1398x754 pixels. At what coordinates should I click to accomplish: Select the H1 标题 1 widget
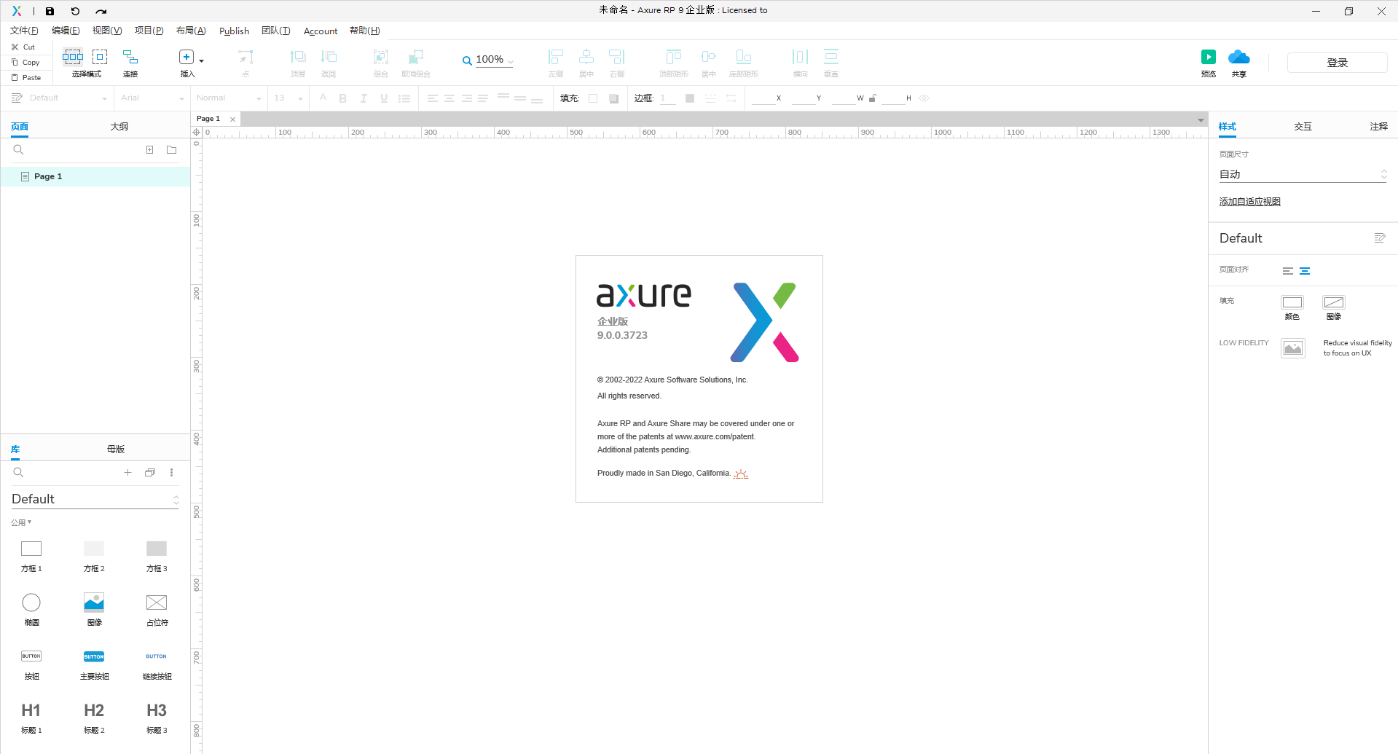31,717
